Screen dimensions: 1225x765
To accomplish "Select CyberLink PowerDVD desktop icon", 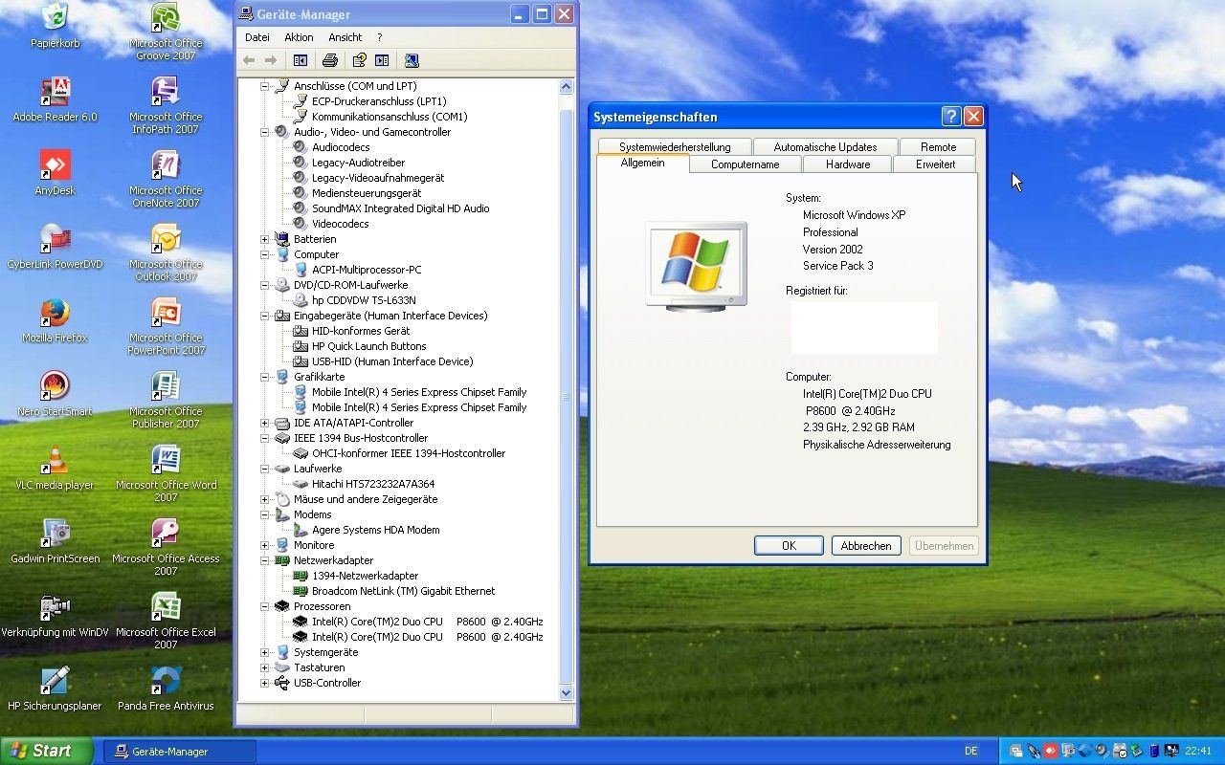I will tap(55, 247).
